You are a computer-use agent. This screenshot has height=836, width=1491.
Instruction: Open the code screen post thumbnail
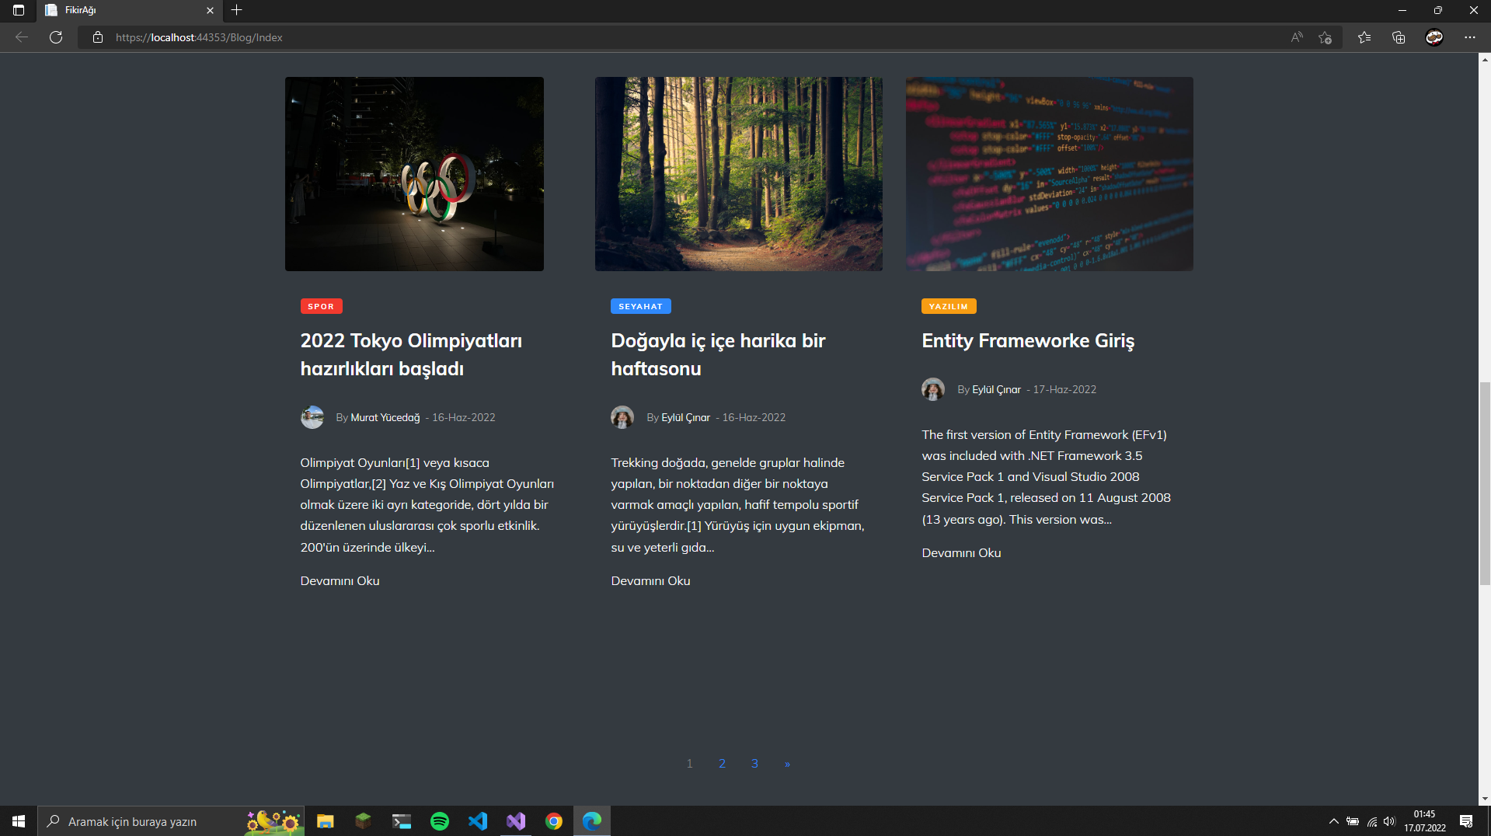click(1050, 174)
